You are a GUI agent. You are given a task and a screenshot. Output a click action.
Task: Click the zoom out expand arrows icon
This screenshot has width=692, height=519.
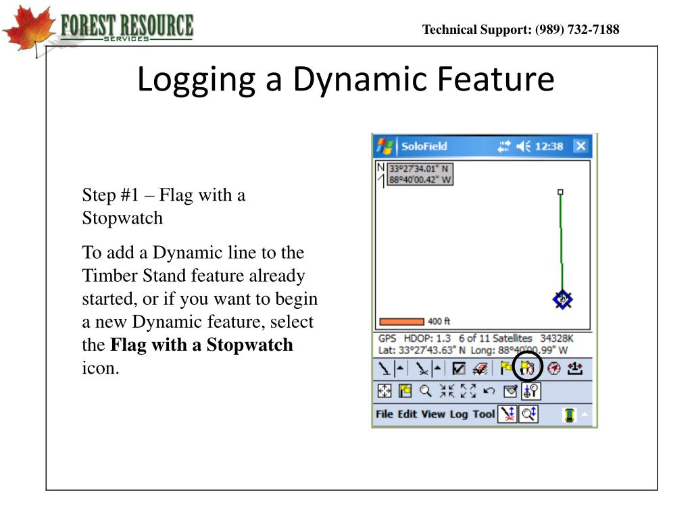click(468, 391)
